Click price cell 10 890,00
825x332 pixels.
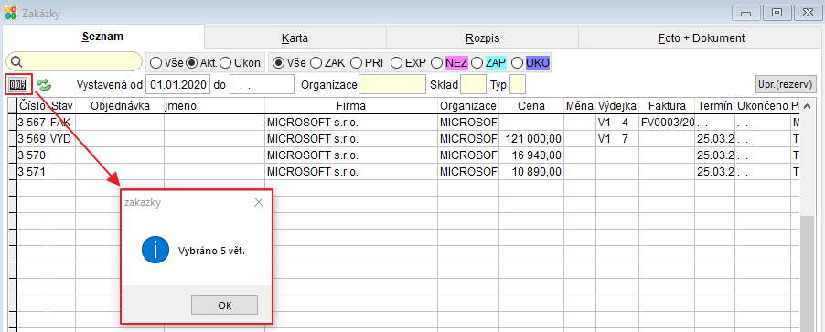point(530,172)
